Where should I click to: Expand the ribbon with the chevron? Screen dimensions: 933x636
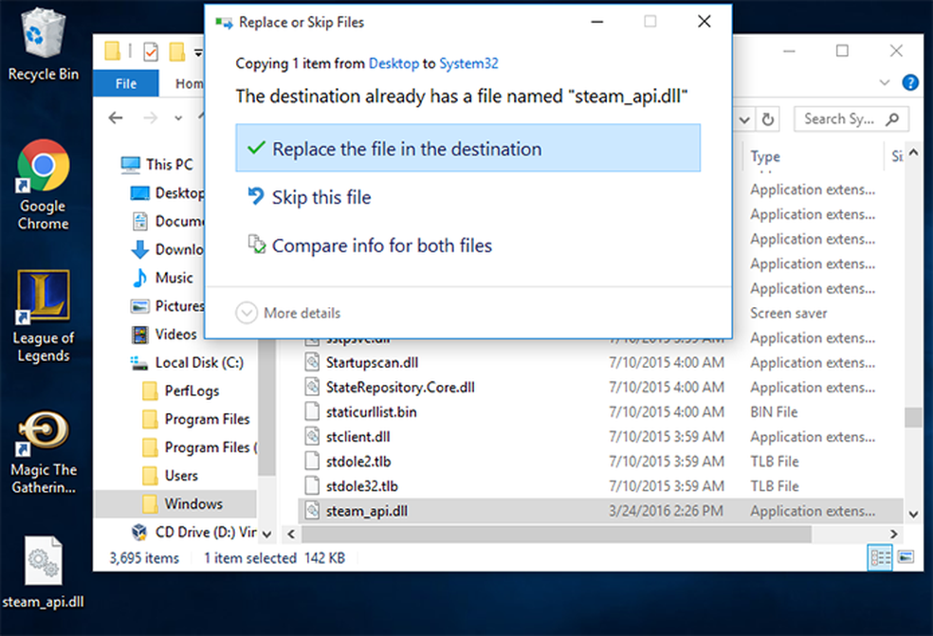[x=885, y=82]
